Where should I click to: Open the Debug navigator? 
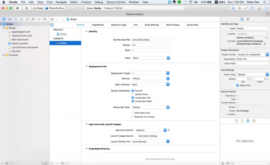tap(33, 19)
